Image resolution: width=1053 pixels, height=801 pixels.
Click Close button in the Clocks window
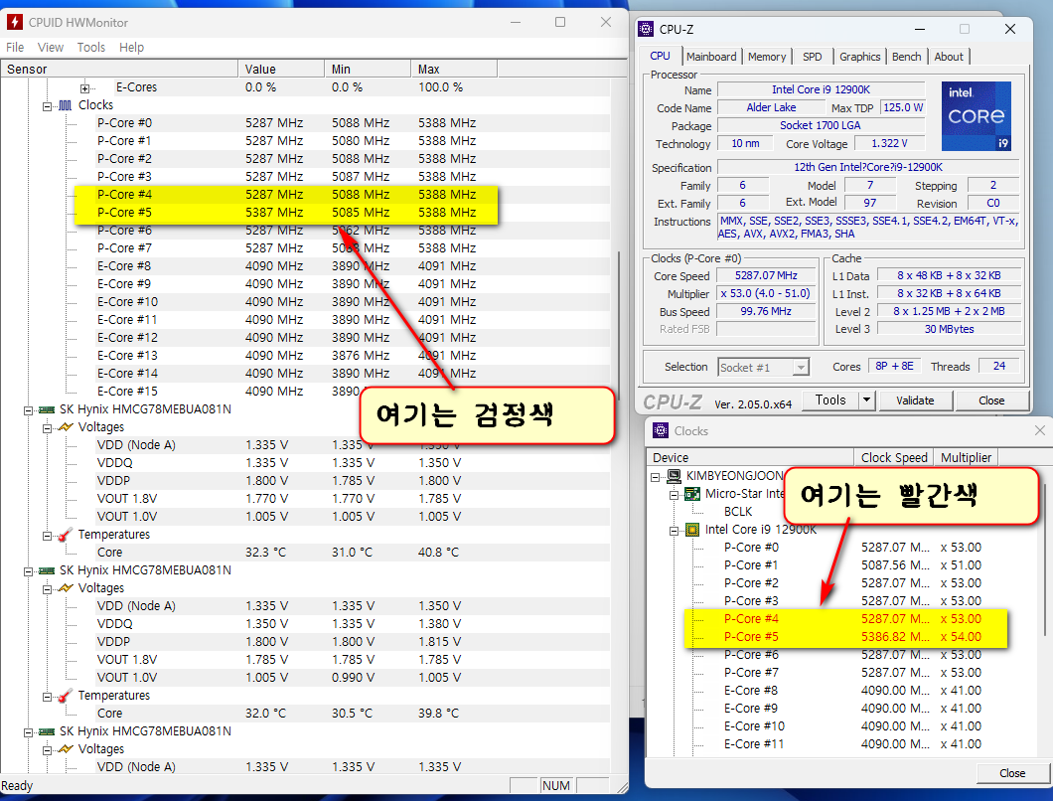coord(1012,773)
